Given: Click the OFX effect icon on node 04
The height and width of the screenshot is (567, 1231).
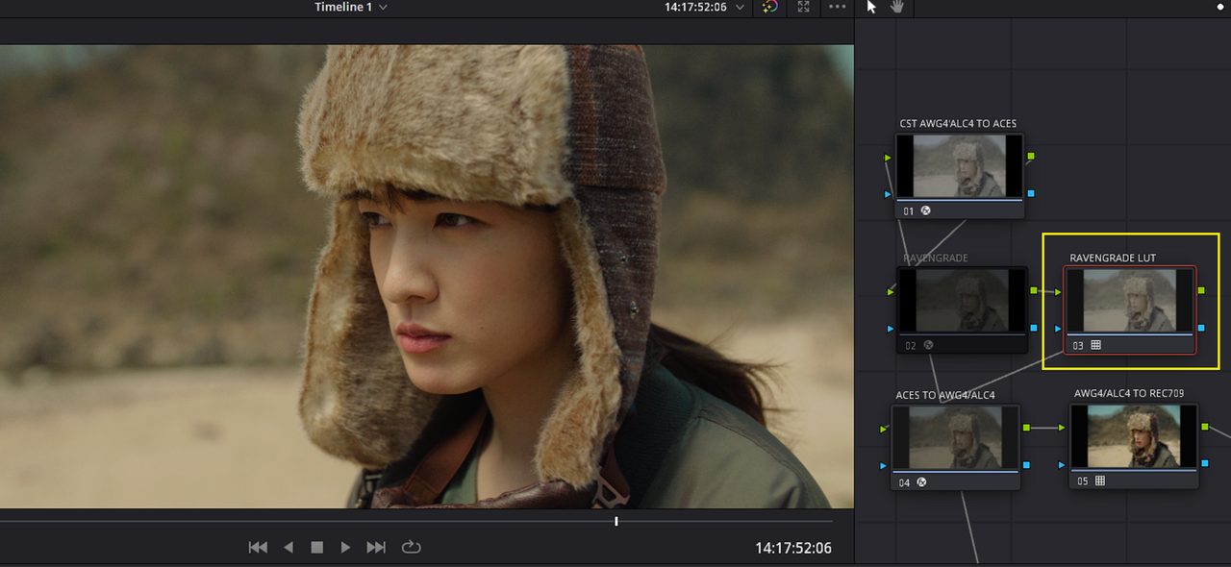Looking at the screenshot, I should tap(920, 482).
